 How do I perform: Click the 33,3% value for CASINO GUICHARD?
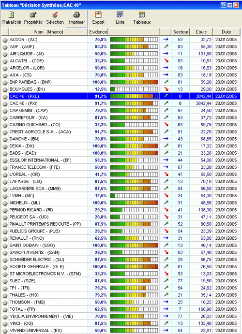coord(101,125)
